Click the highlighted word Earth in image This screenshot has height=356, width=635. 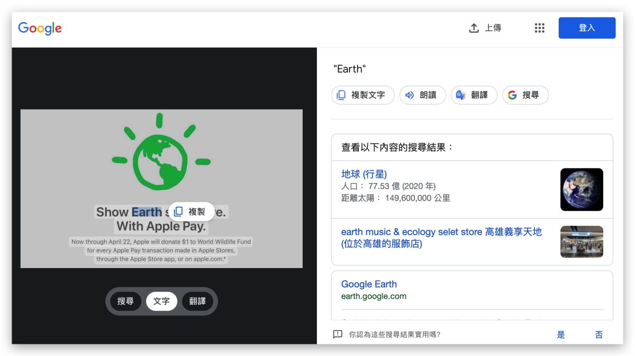[147, 212]
